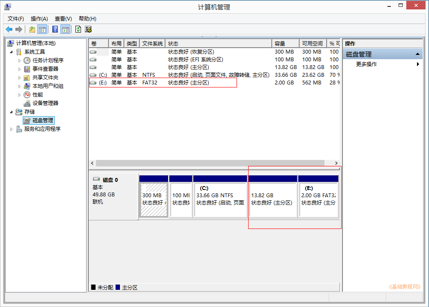This screenshot has width=429, height=307.
Task: Open the 操作(A) menu
Action: 39,19
